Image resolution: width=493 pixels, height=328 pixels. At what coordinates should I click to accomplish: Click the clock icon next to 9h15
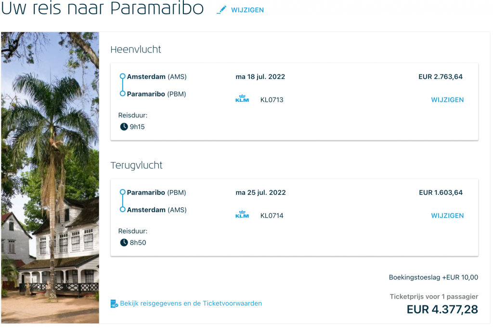(124, 127)
